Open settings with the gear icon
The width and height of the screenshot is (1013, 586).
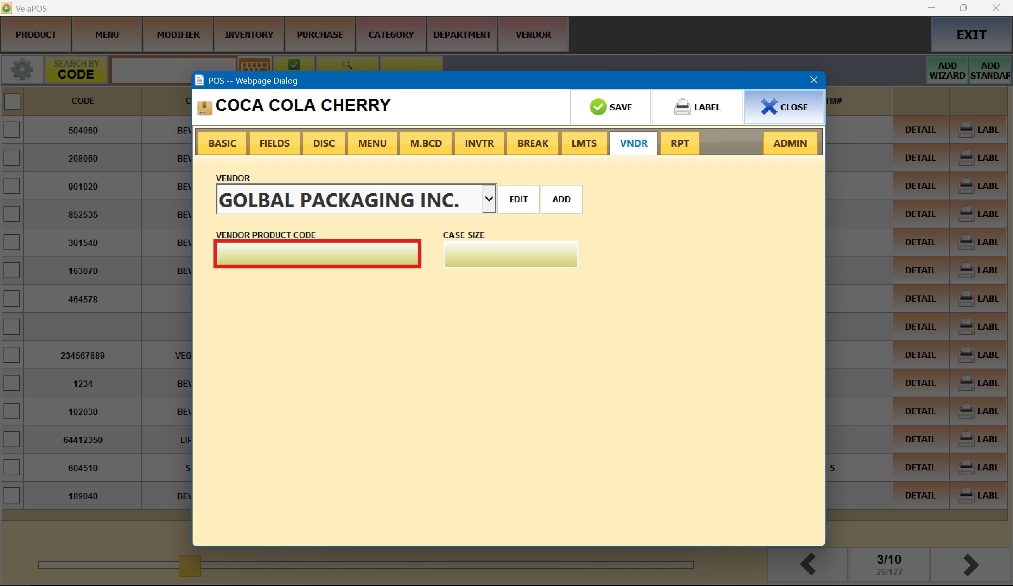click(22, 70)
